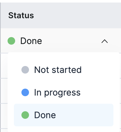Click the Status header's empty gray area
Screen dimensions: 121x132
click(x=78, y=15)
